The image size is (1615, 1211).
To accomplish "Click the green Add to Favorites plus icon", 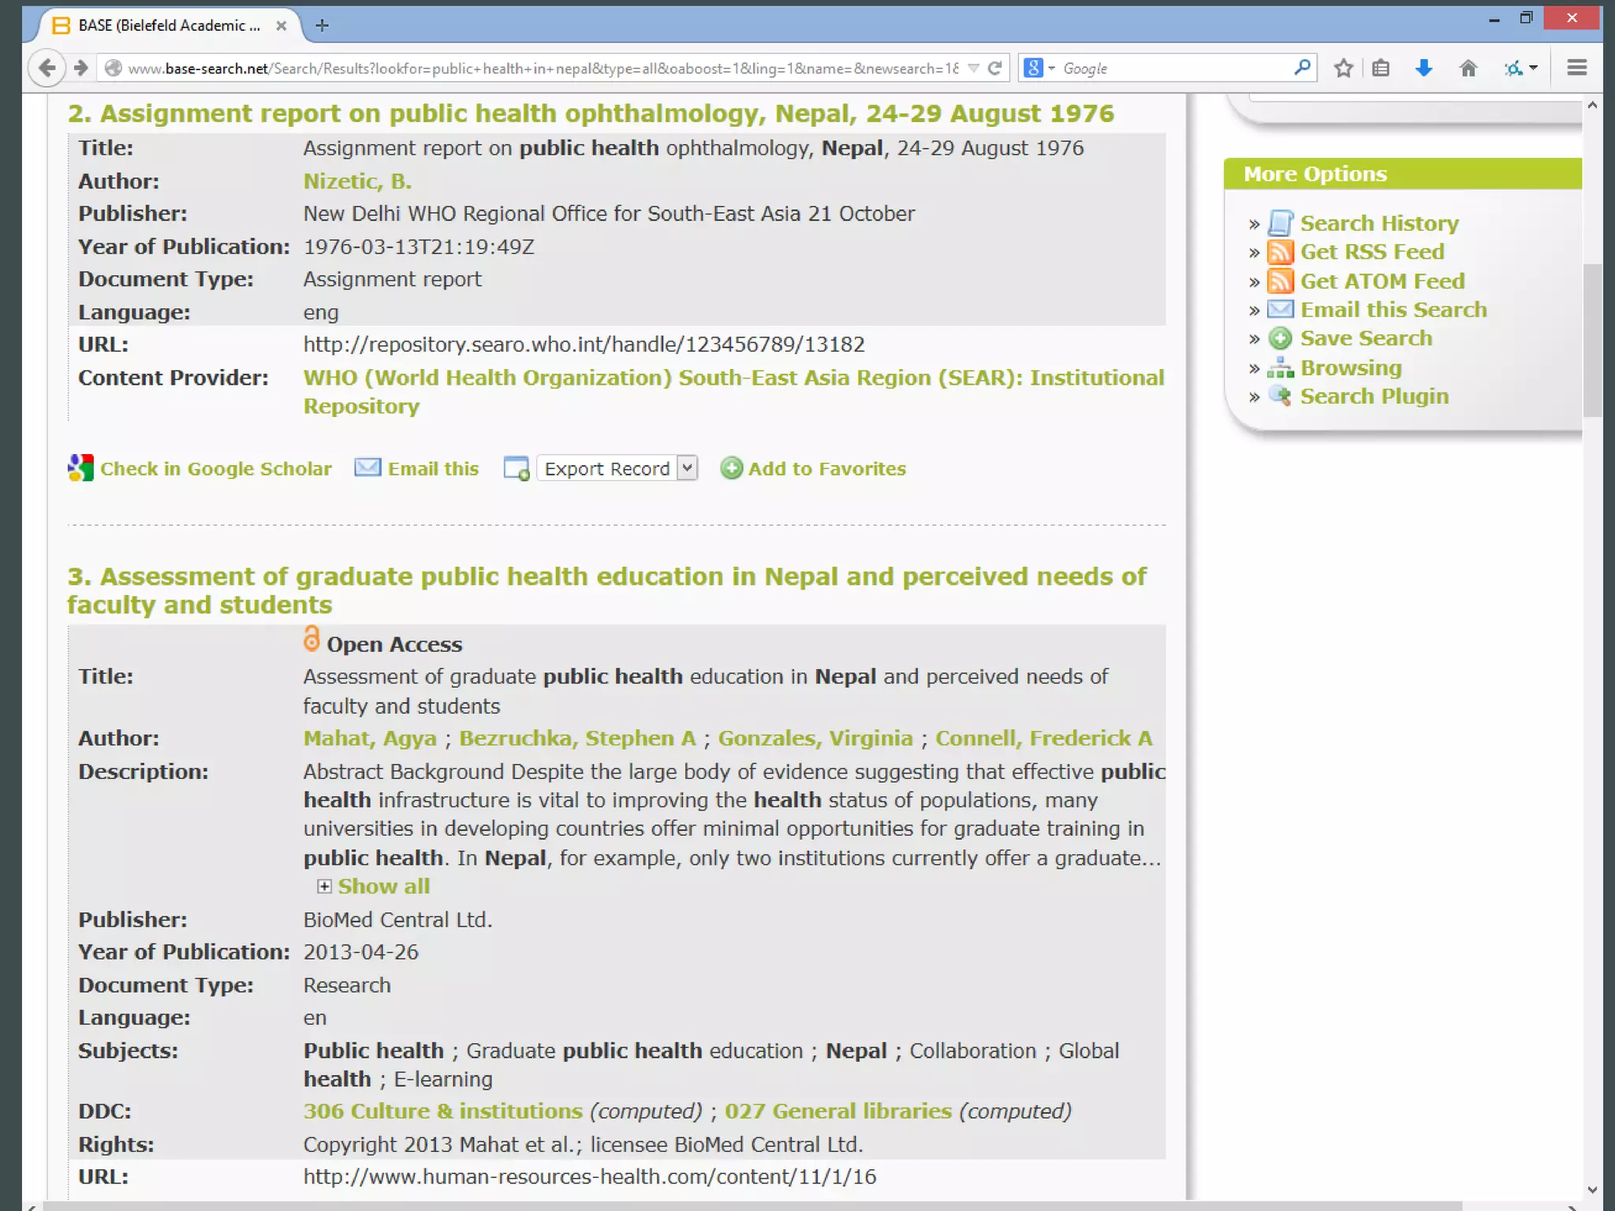I will tap(732, 468).
